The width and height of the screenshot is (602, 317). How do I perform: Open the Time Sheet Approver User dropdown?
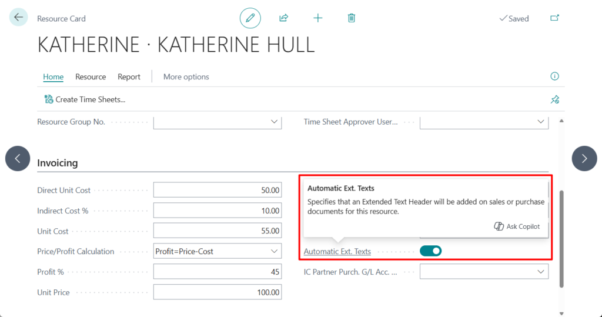tap(541, 122)
